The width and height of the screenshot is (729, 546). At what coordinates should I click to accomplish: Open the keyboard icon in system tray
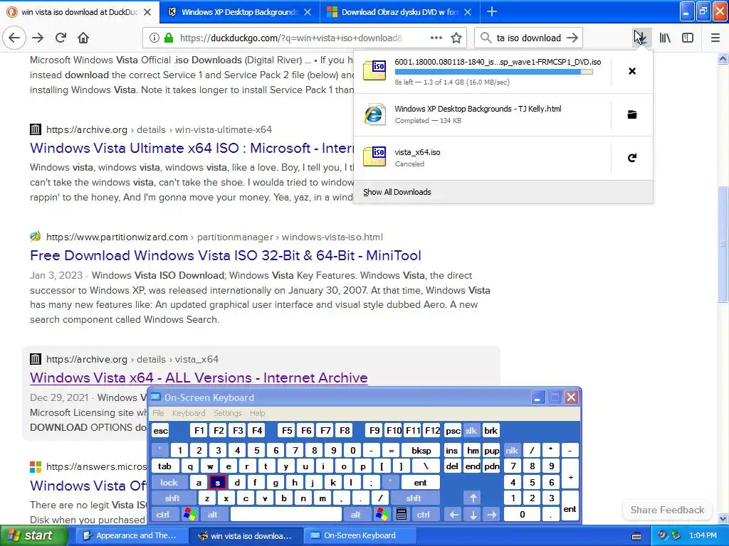point(636,536)
